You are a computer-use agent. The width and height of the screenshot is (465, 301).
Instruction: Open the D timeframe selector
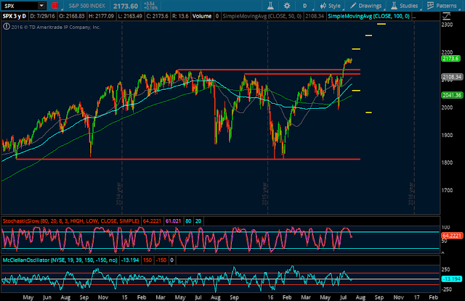pos(304,6)
